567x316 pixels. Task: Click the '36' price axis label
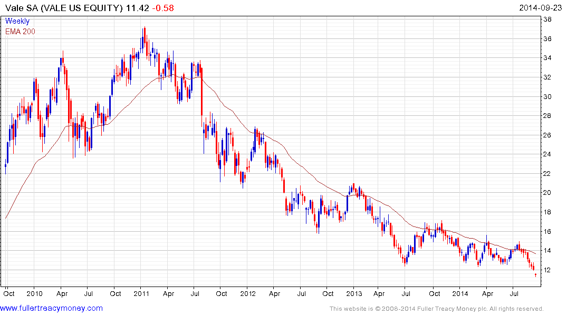coord(547,38)
